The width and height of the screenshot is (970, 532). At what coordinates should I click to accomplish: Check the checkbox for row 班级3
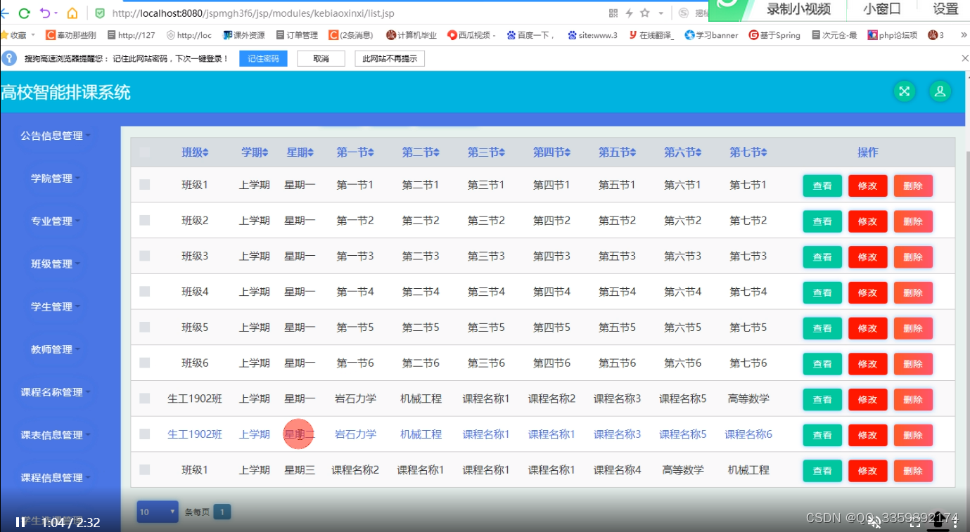click(144, 256)
